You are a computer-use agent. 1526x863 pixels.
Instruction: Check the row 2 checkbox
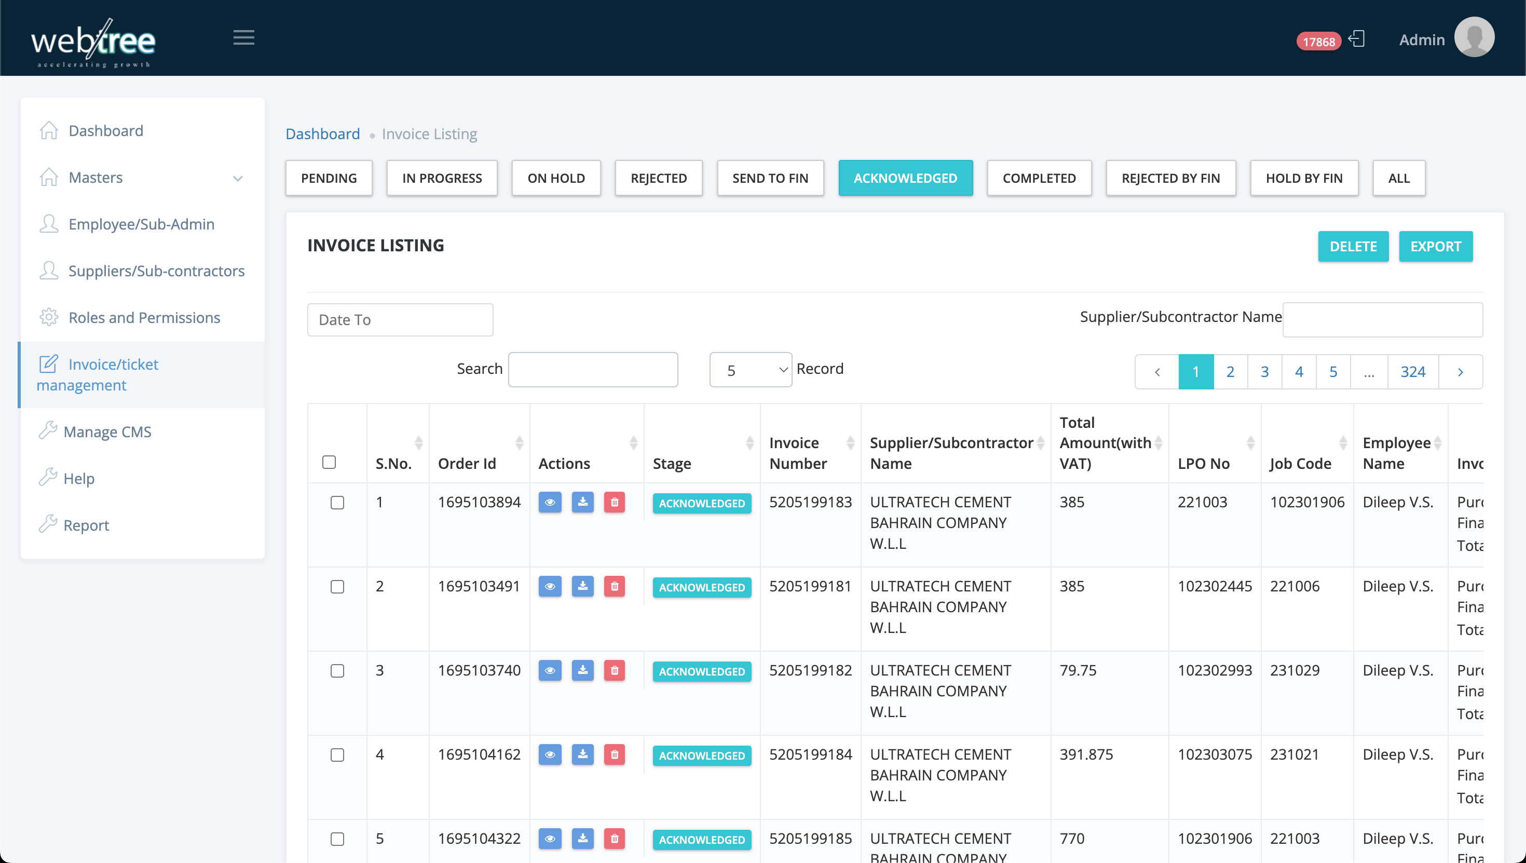point(337,587)
